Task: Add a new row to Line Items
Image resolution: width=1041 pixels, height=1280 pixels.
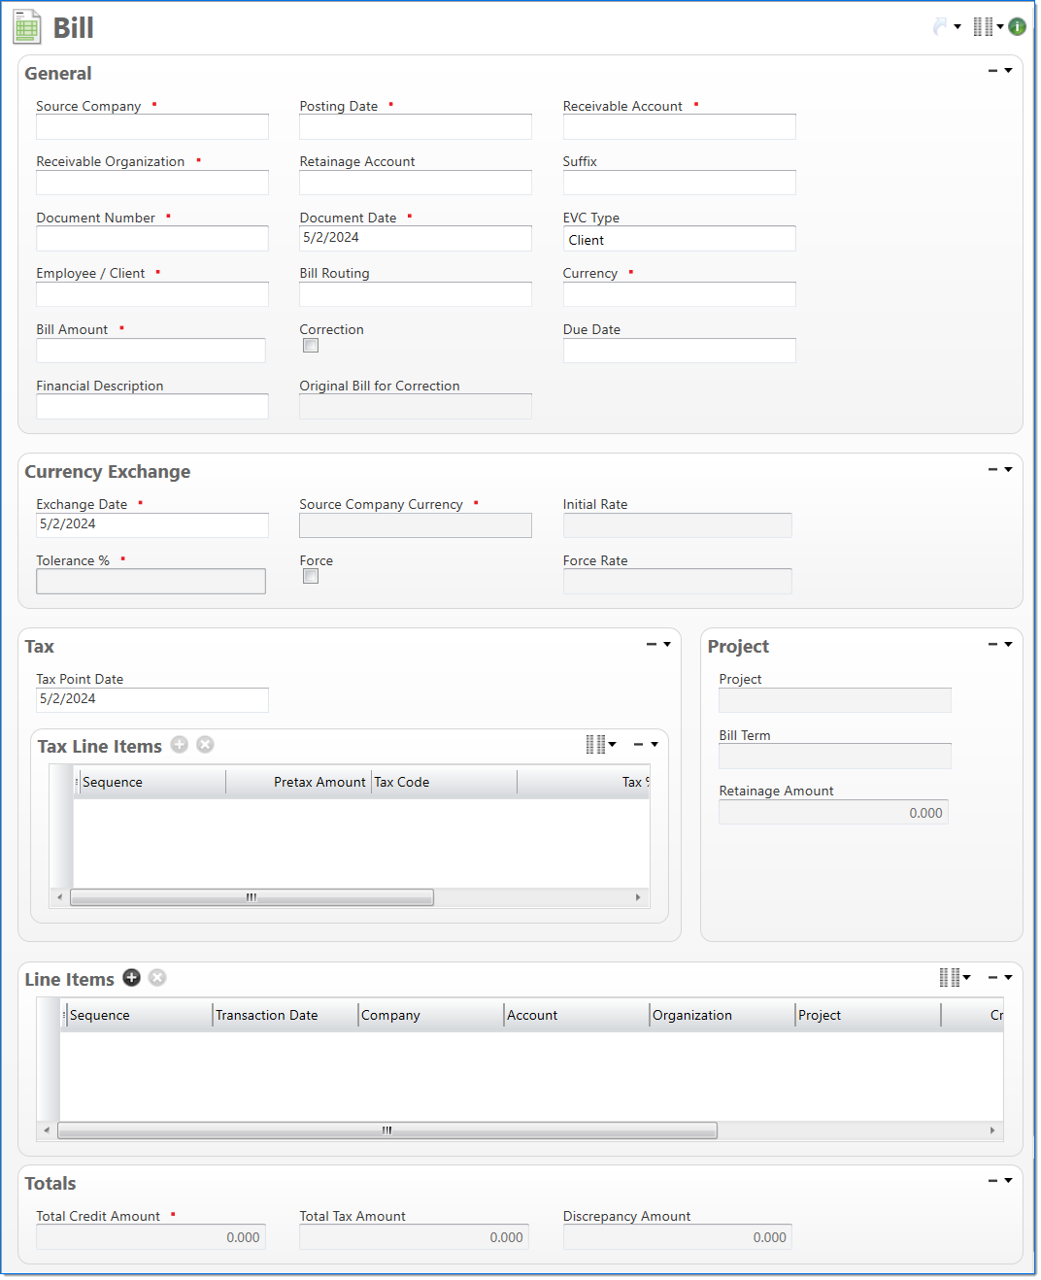Action: [132, 978]
